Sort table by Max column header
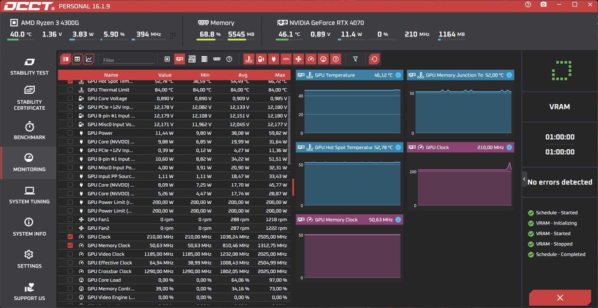The width and height of the screenshot is (598, 308). pos(280,75)
